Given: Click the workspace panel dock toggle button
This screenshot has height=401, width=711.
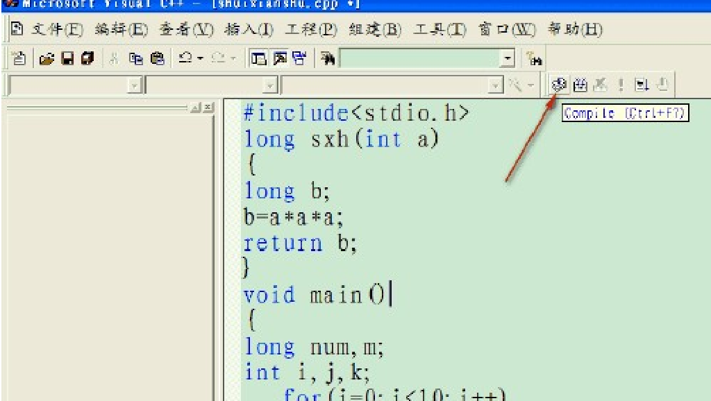Looking at the screenshot, I should click(196, 108).
